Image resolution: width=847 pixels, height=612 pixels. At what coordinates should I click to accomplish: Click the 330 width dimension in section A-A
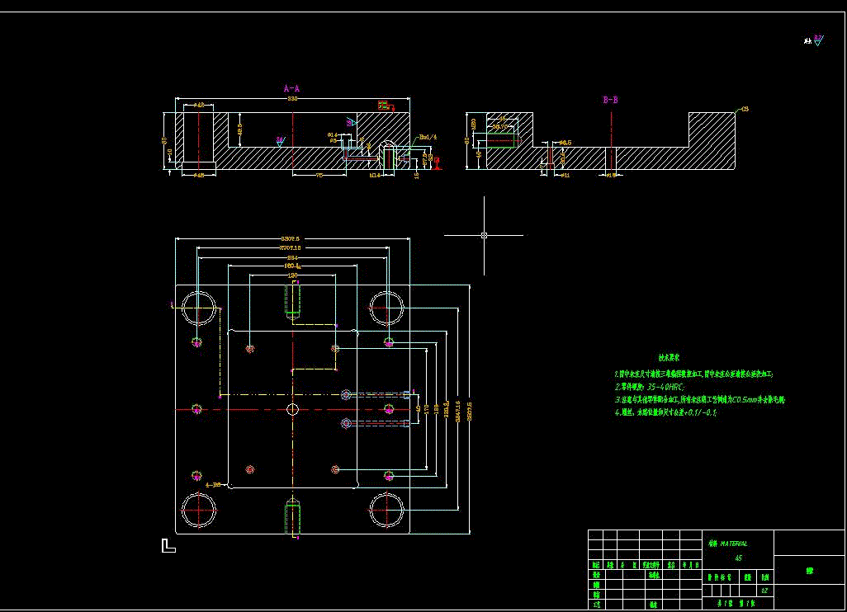292,99
